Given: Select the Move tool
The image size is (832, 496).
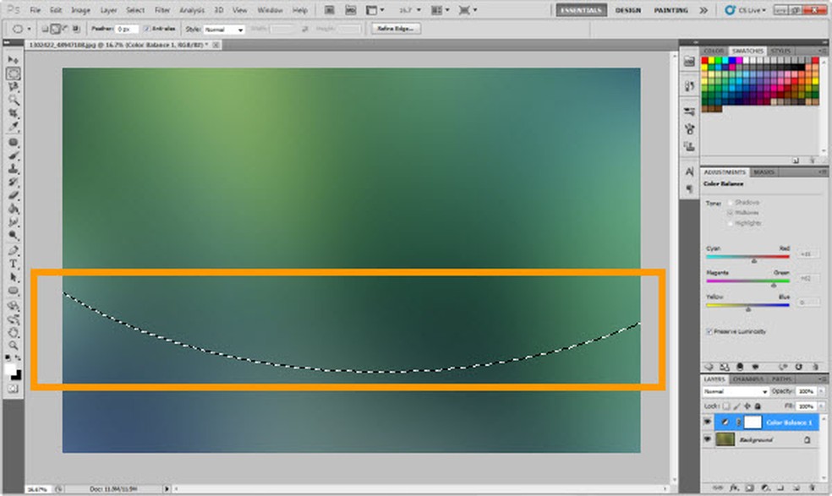Looking at the screenshot, I should [x=14, y=59].
